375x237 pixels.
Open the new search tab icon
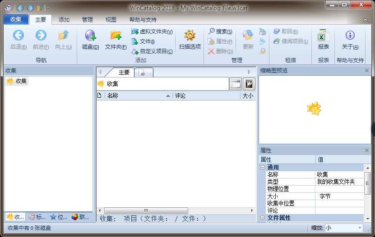pos(142,73)
